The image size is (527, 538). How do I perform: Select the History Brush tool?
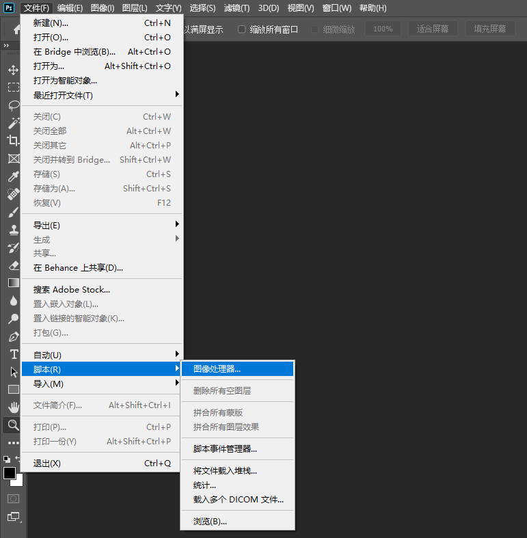(13, 247)
